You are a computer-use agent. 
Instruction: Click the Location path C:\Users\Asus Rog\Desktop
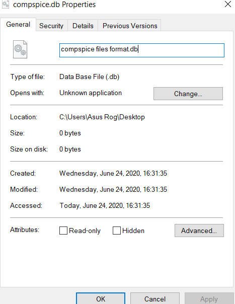point(102,117)
